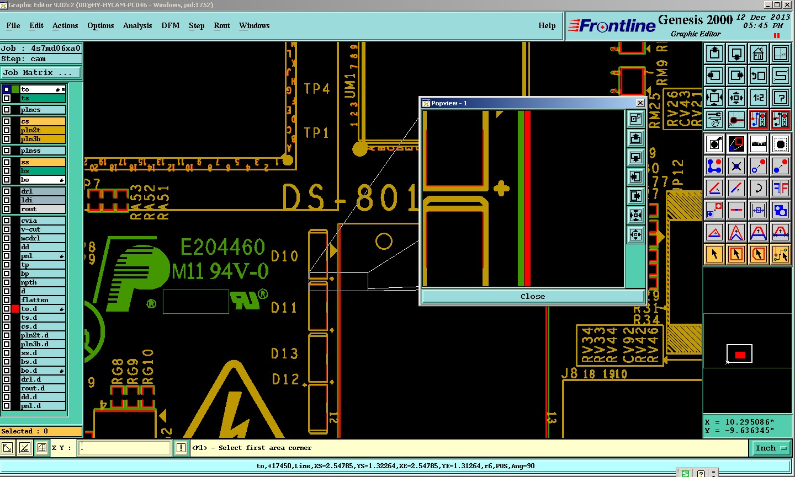Toggle display checkbox for layer pnl.d

tap(7, 406)
